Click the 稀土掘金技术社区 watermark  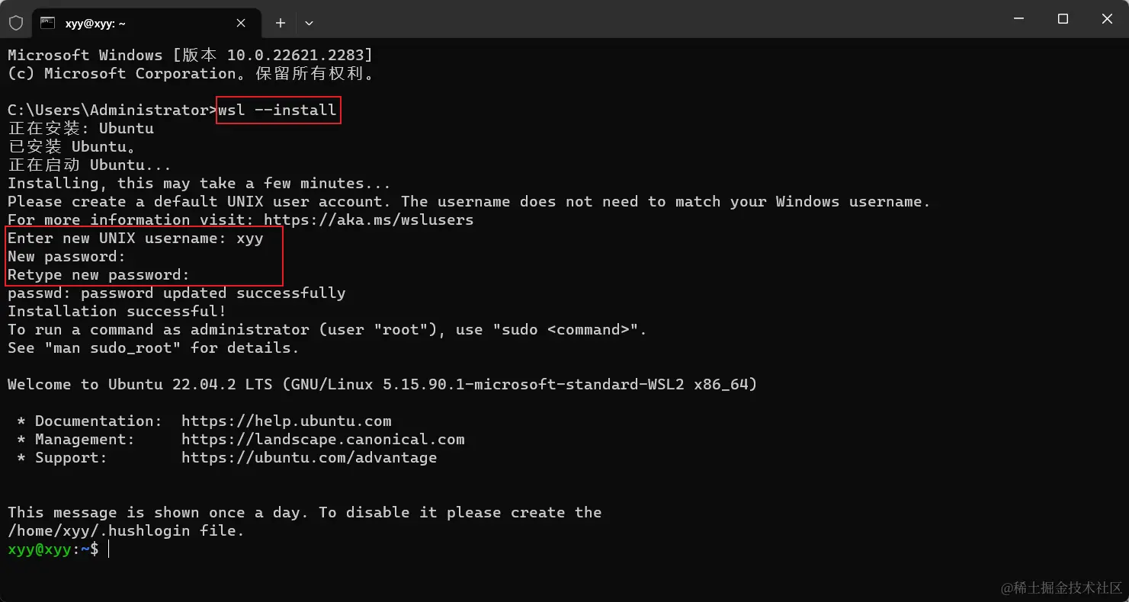click(x=1061, y=588)
